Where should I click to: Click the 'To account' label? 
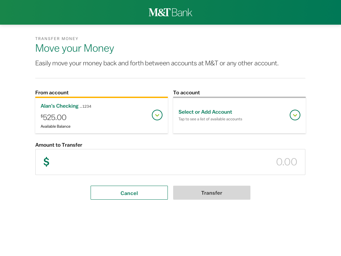point(186,93)
